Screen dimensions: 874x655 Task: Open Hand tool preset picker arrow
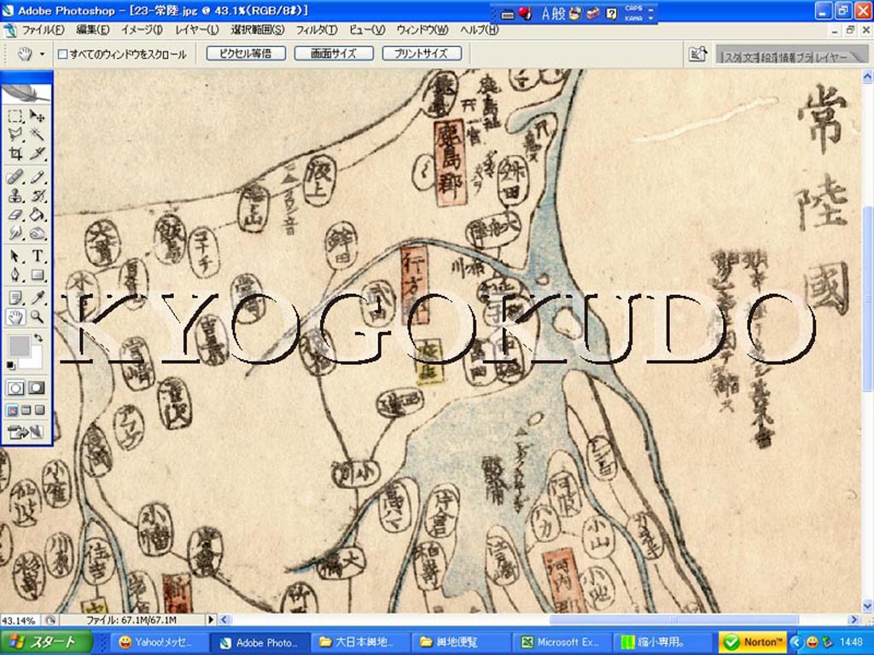[42, 54]
